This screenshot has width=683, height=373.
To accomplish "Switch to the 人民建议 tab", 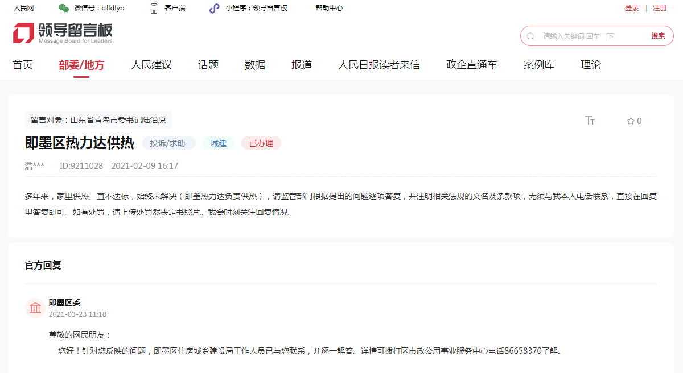I will point(151,65).
